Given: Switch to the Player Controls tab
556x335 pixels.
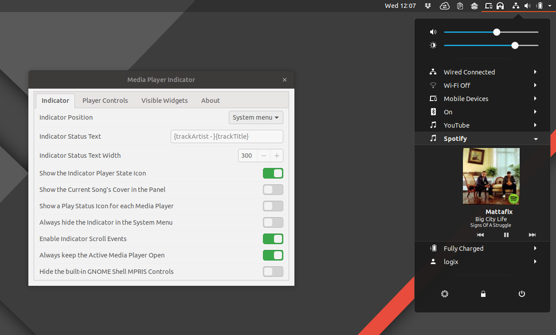Looking at the screenshot, I should tap(105, 101).
